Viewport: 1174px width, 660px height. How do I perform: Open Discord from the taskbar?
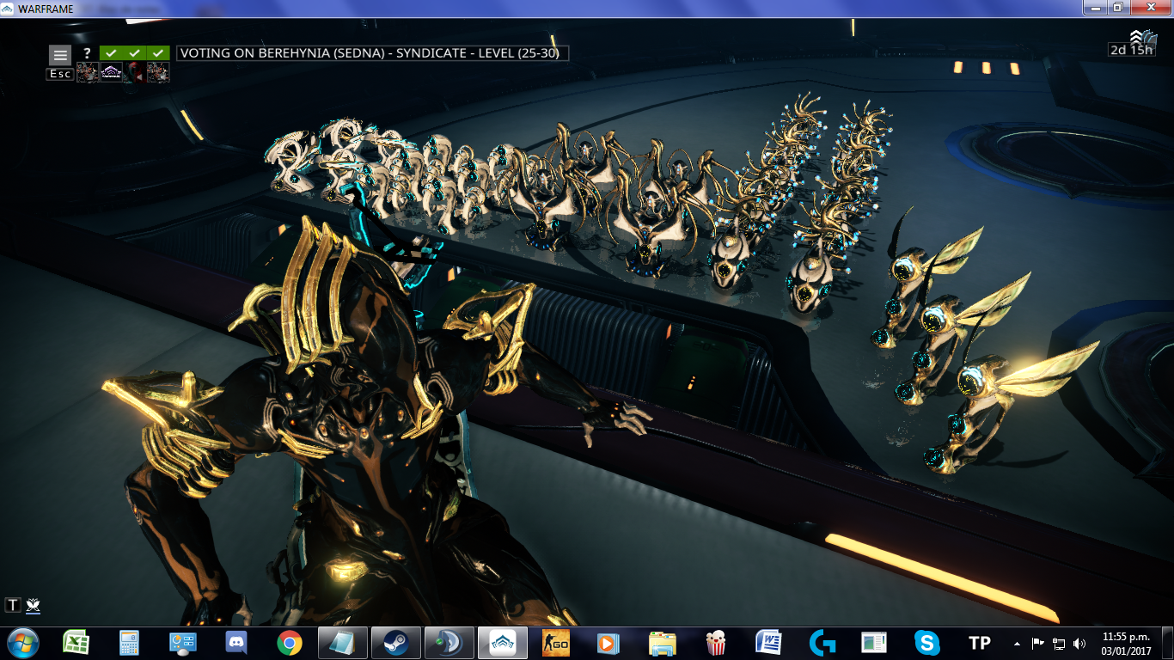point(235,642)
